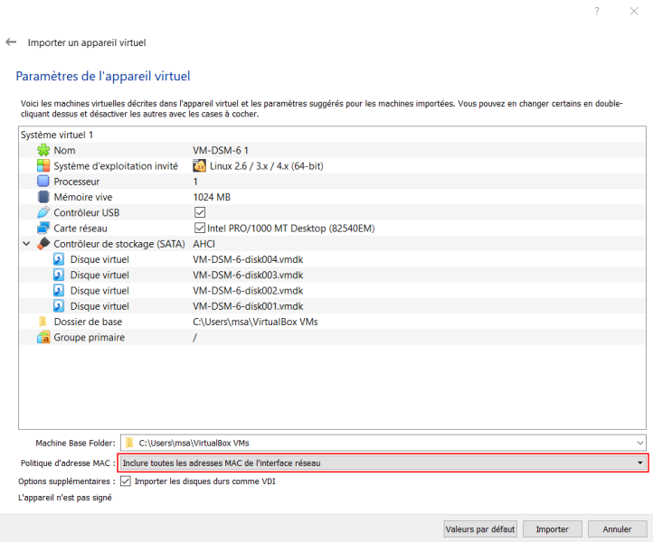Click the Contrôleur USB plug icon
Viewport: 653px width, 542px height.
click(x=43, y=212)
